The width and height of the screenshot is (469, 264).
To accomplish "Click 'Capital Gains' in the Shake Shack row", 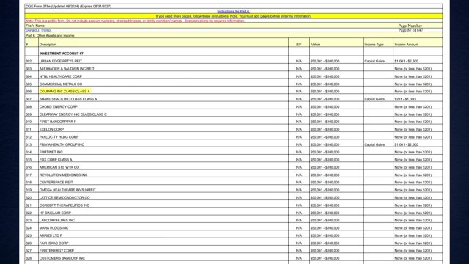I will pyautogui.click(x=374, y=99).
